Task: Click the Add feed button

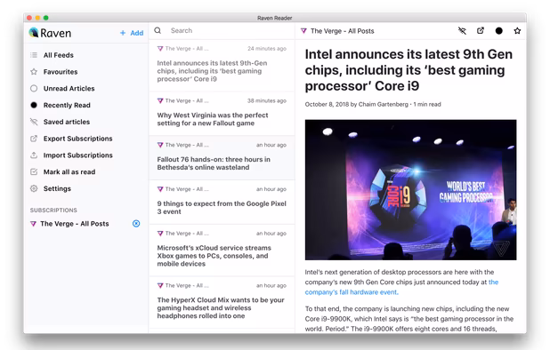Action: 132,33
